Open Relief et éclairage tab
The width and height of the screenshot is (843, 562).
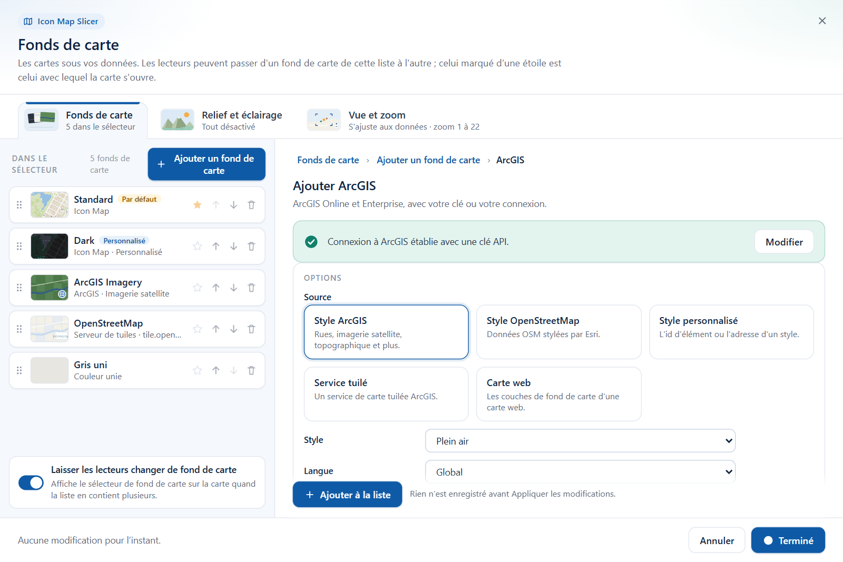(221, 120)
